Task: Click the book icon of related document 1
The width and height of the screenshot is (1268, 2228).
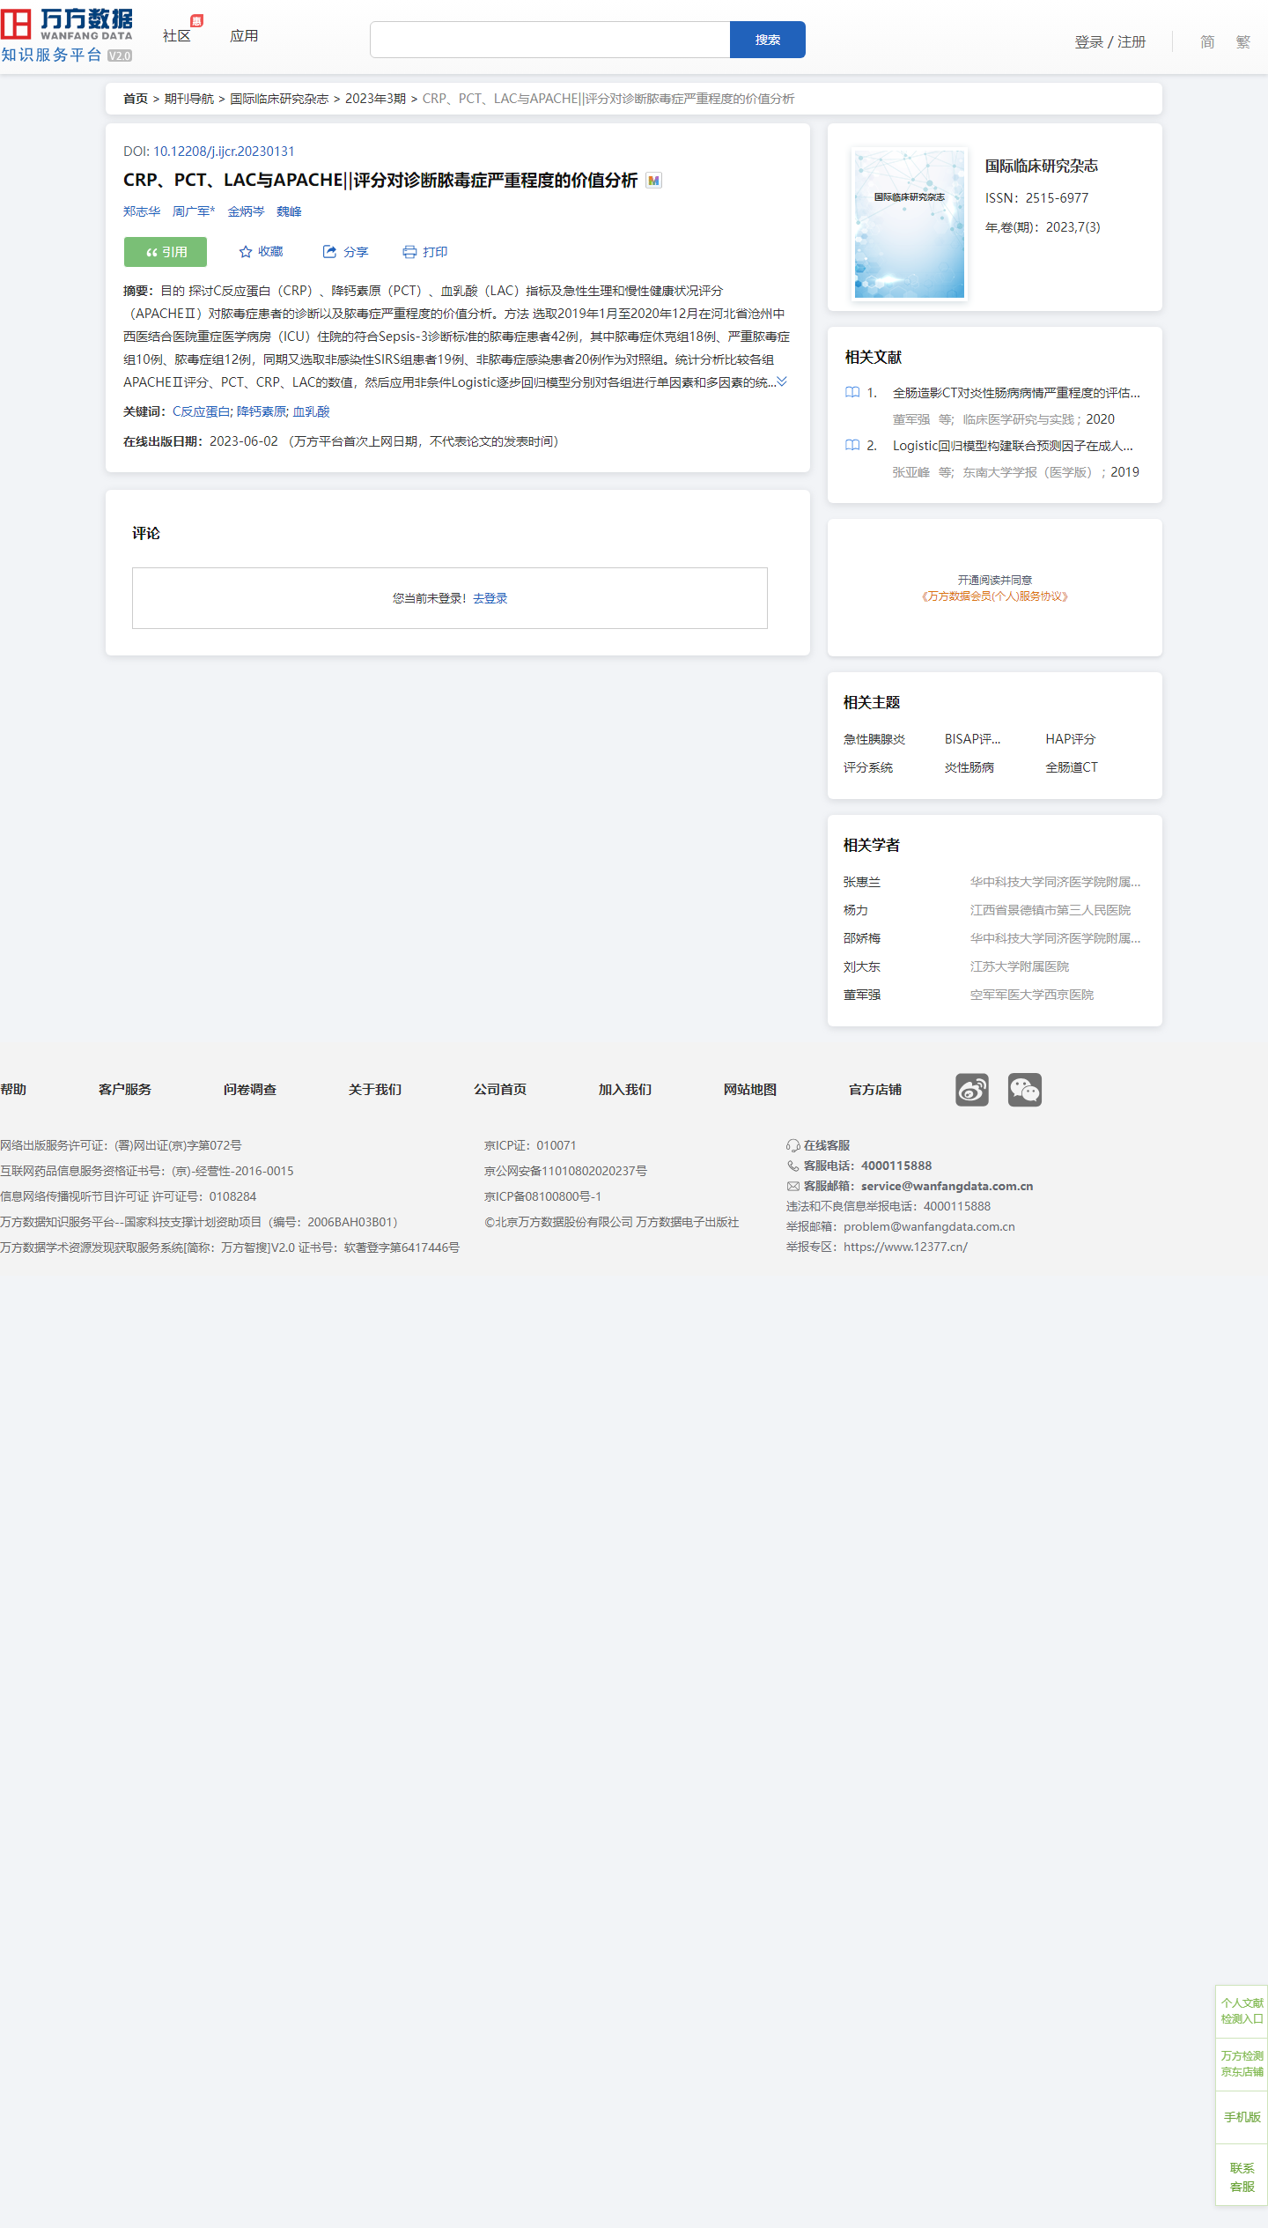Action: click(852, 393)
